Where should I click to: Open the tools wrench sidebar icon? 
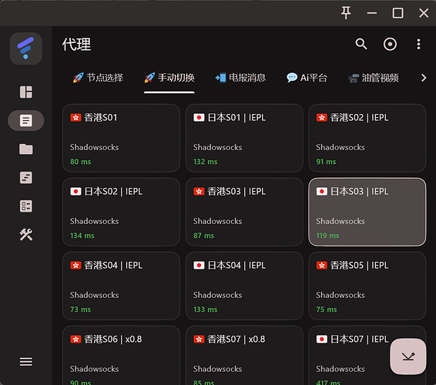coord(26,235)
